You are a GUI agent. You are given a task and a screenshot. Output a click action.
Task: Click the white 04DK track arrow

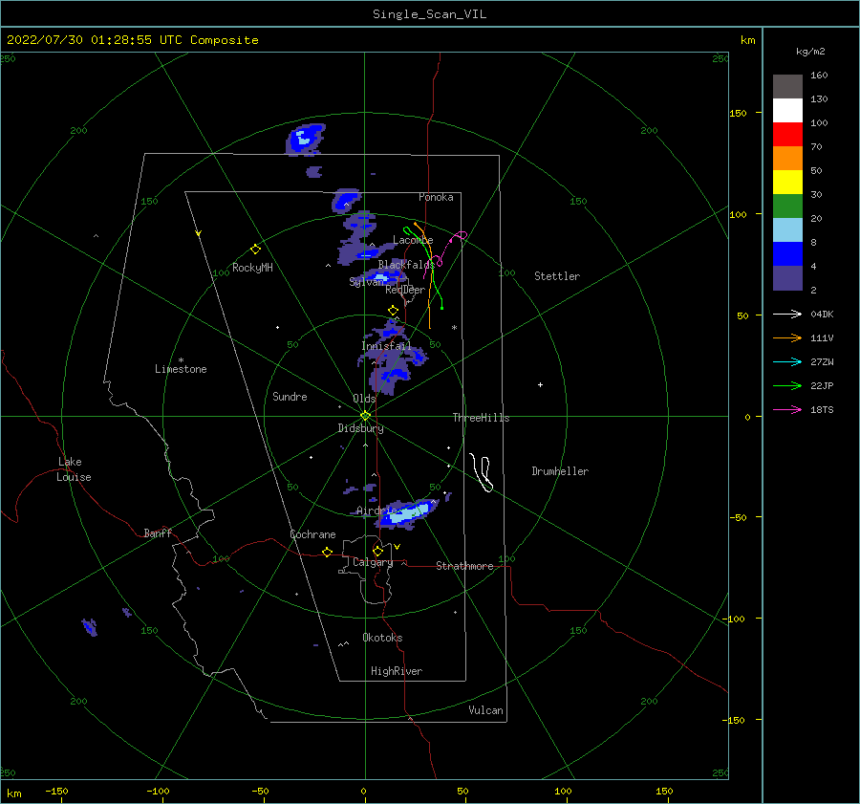pyautogui.click(x=787, y=314)
